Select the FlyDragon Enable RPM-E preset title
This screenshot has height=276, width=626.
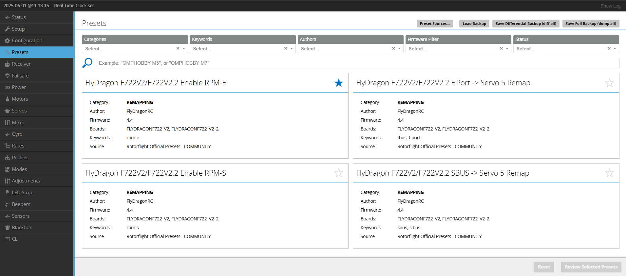[x=156, y=83]
